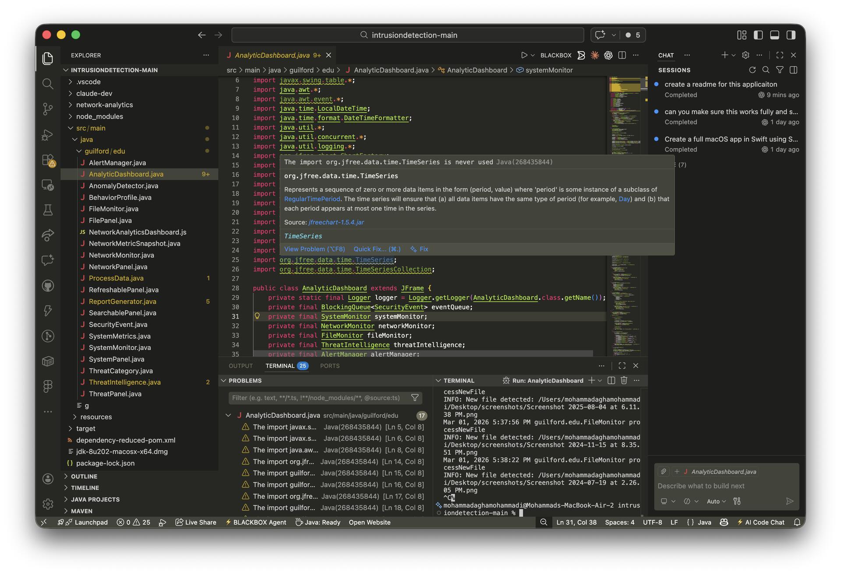Split the editor using the split icon

pyautogui.click(x=622, y=55)
